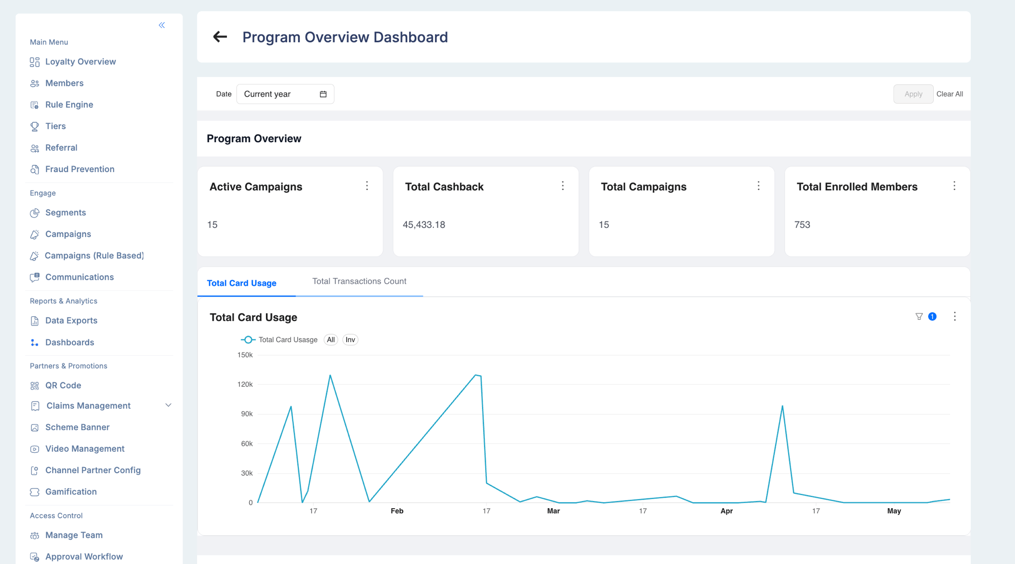
Task: Click the Dashboards dots icon
Action: click(x=35, y=343)
